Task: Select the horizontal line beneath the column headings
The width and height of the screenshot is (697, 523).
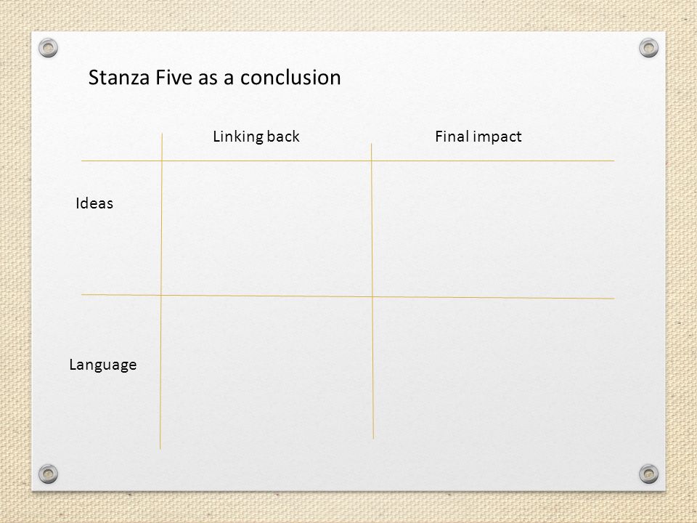Action: (348, 161)
